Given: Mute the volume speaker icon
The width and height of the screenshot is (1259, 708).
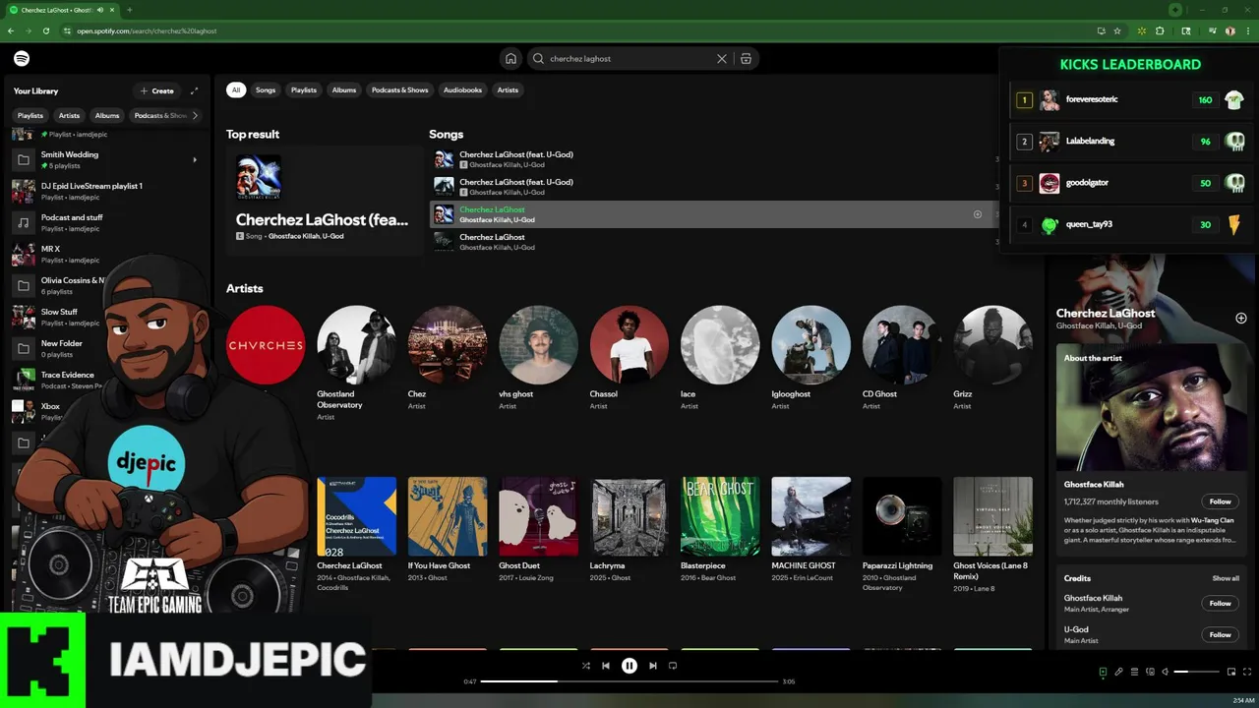Looking at the screenshot, I should [x=1165, y=672].
